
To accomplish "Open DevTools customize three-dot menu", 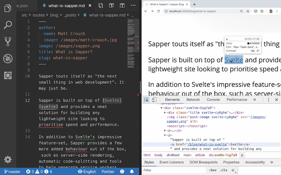I will click(268, 100).
